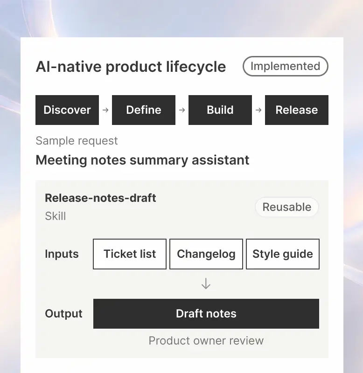Click the Release-notes-draft skill name
Viewport: 363px width, 373px height.
[x=100, y=198]
